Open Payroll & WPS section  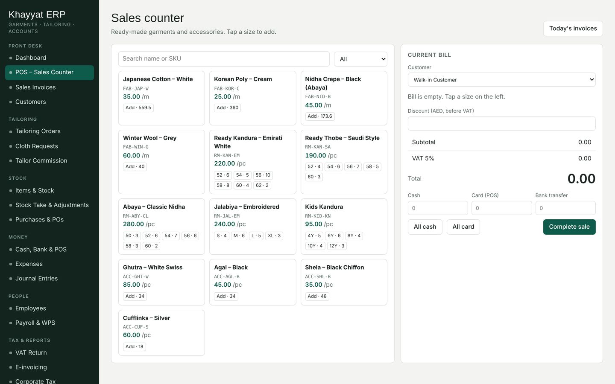(50, 323)
